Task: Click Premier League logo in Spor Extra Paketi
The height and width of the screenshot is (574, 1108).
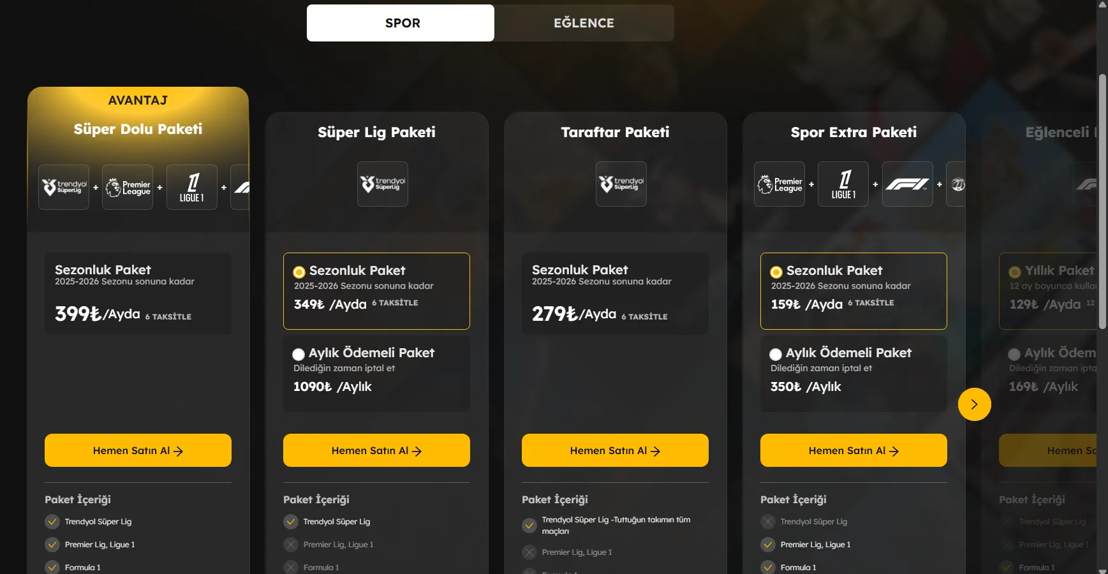Action: coord(779,184)
